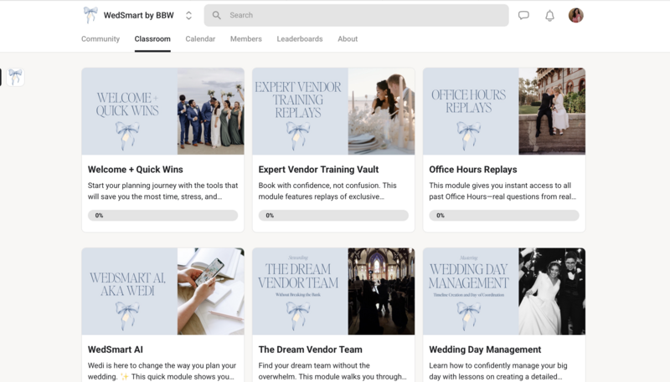Expand the WedSmart by BBW group switcher
The height and width of the screenshot is (382, 670).
[188, 15]
